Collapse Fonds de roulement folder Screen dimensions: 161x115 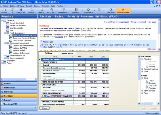(x=5, y=33)
